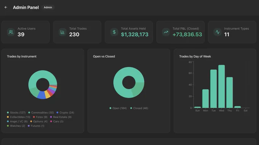This screenshot has width=259, height=145.
Task: Click the Admin Panel title
Action: point(26,8)
